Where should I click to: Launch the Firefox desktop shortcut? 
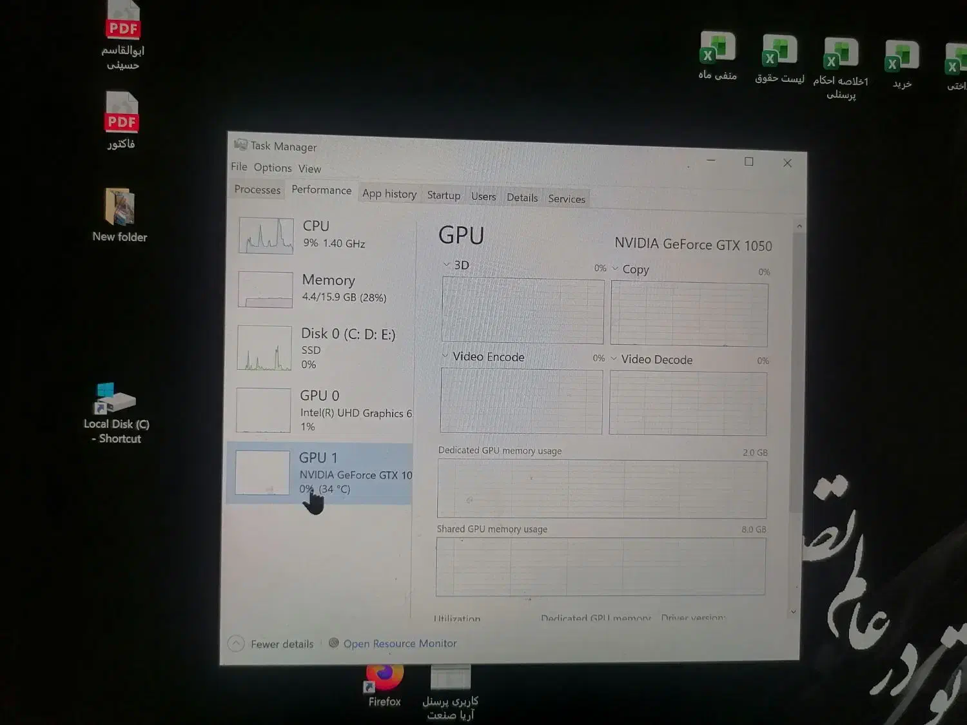click(x=384, y=677)
